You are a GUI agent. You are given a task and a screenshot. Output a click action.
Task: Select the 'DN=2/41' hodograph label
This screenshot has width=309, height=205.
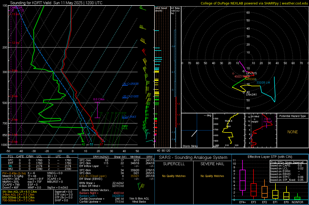point(251,95)
